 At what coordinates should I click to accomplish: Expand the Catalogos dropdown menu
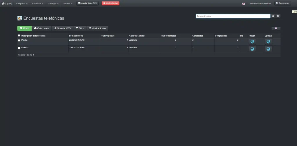pos(53,3)
